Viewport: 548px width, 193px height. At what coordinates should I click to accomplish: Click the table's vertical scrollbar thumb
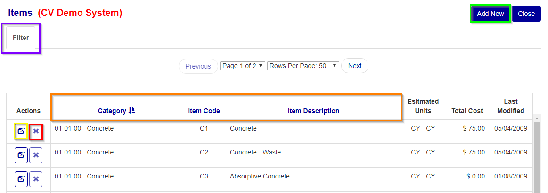coord(538,157)
